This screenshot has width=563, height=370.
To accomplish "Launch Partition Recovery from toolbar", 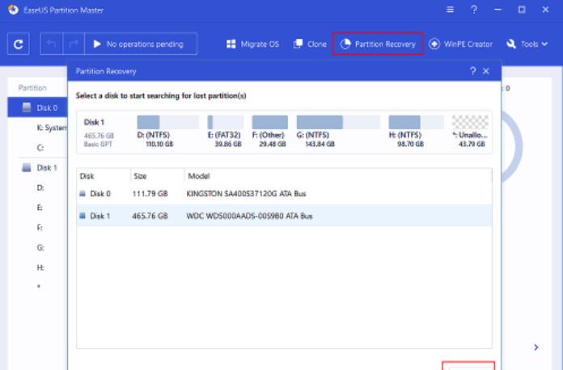I will click(378, 44).
